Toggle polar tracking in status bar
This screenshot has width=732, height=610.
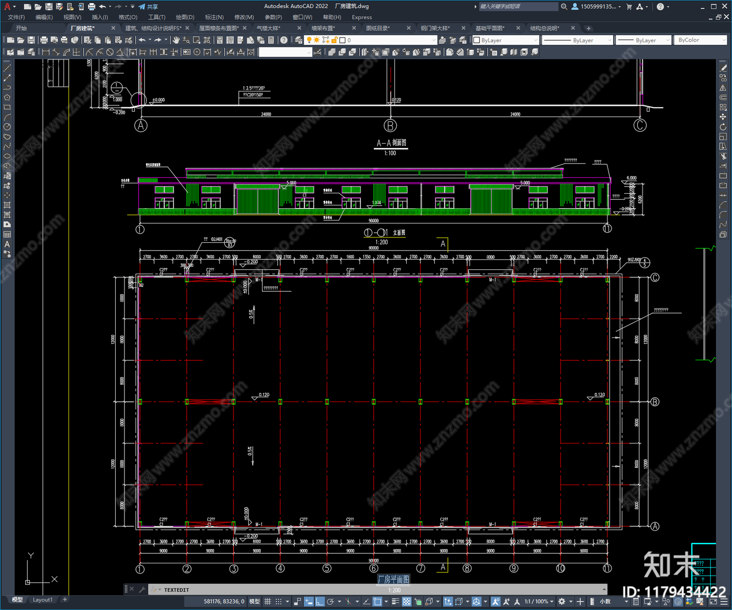click(x=330, y=601)
